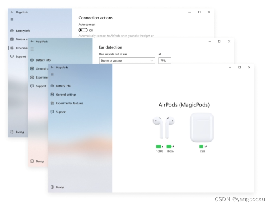
Task: Open Battery info in middle window
Action: coord(43,60)
